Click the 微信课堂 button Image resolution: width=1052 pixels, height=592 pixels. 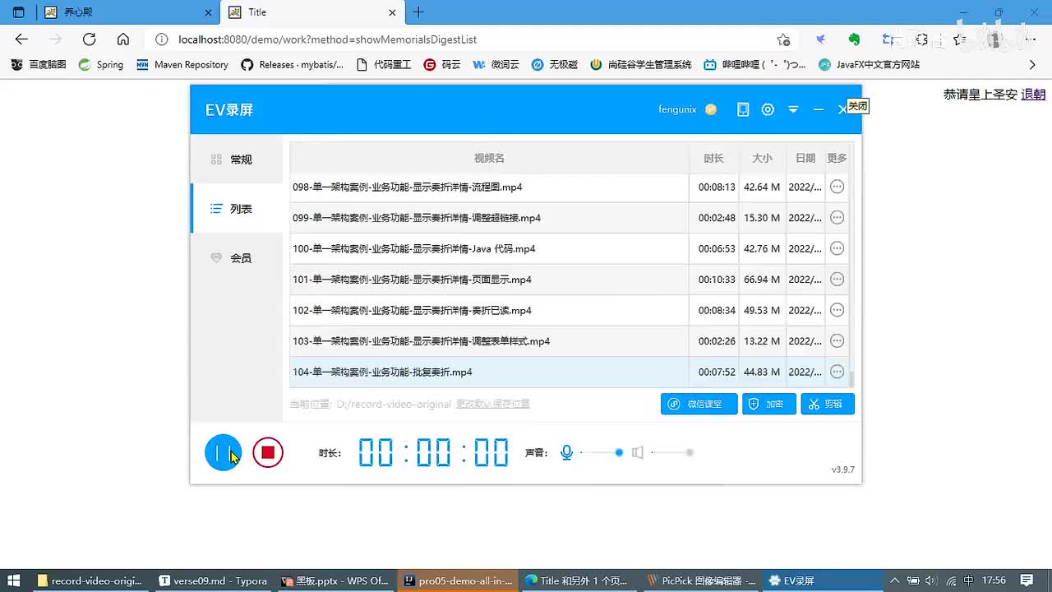pos(699,404)
